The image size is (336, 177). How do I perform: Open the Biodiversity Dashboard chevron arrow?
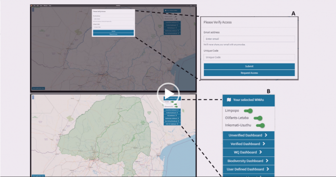(267, 161)
